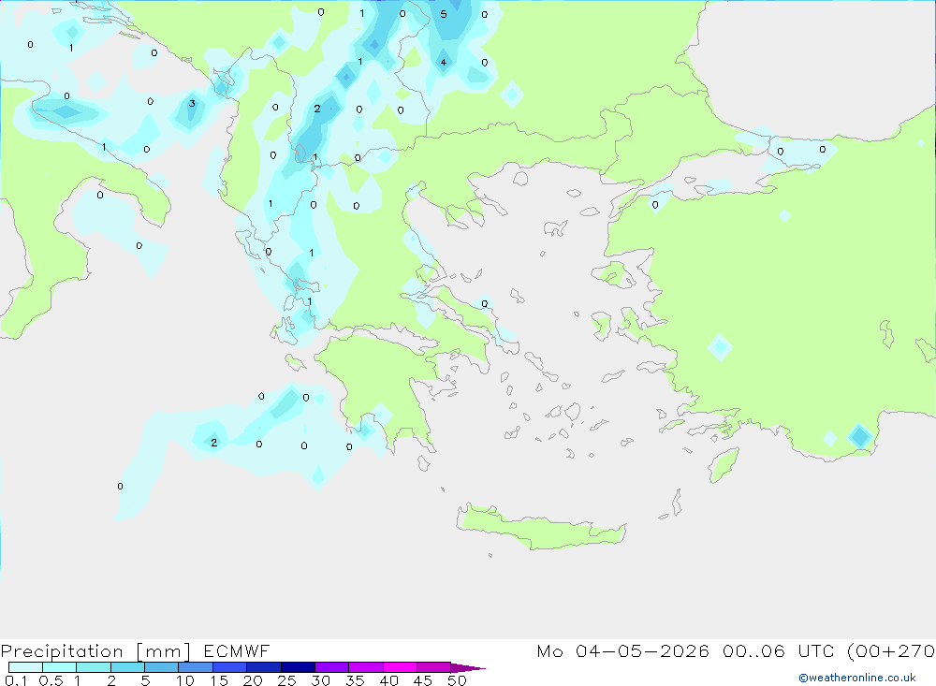
Task: Click the island of Crete on the map
Action: [x=541, y=527]
